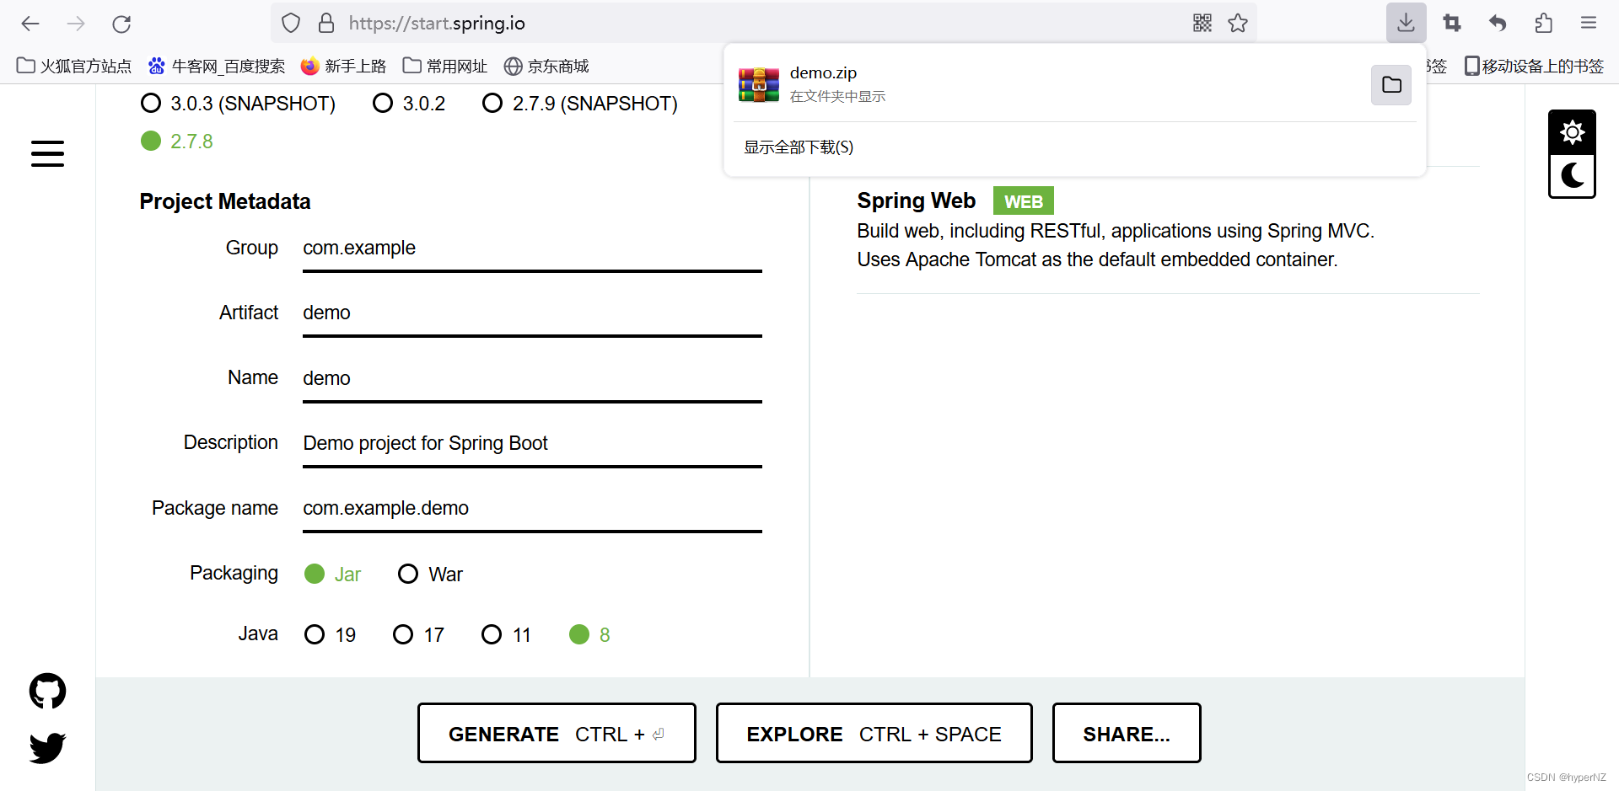Screen dimensions: 1619x791
Task: Open 新手上路 bookmark
Action: coord(343,66)
